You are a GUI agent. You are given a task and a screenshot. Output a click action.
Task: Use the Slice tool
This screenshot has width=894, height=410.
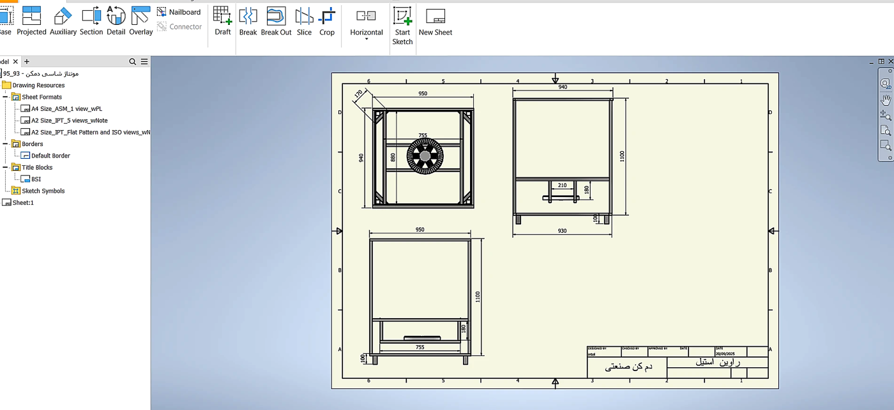coord(305,21)
